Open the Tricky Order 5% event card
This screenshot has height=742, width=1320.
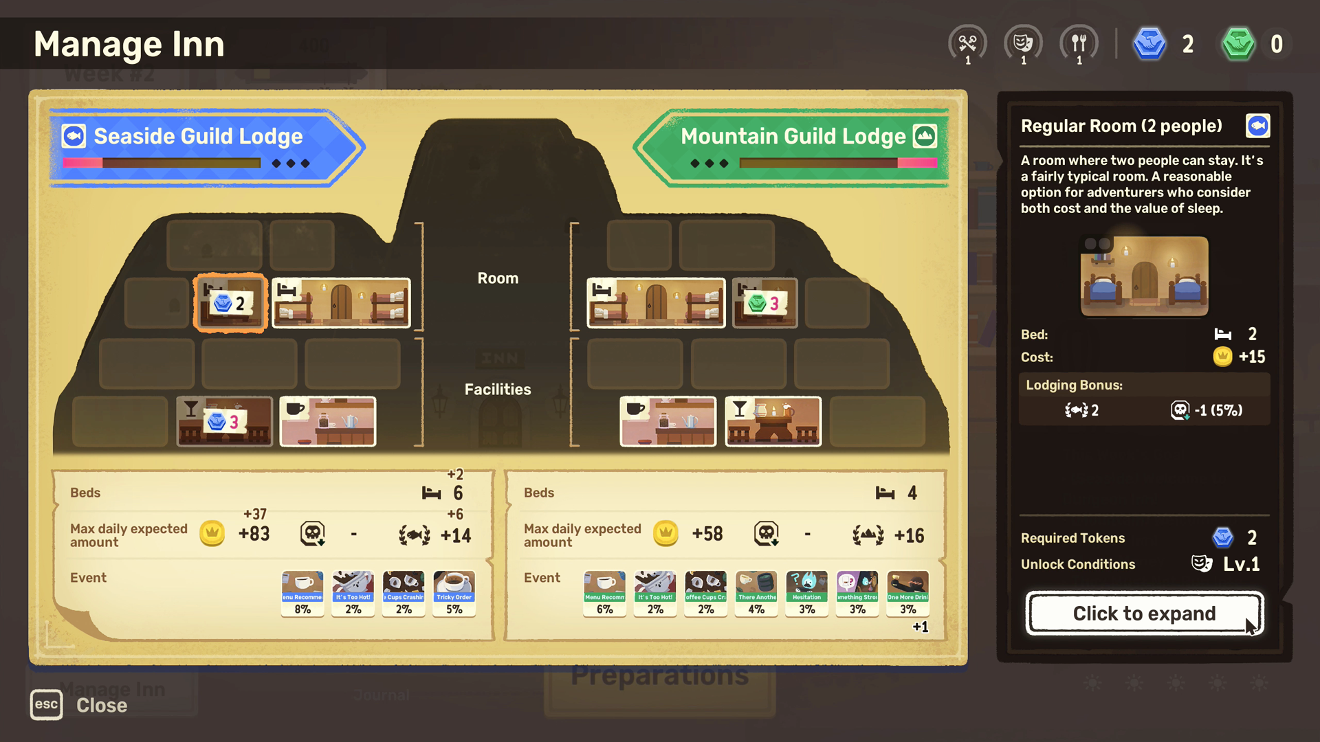454,593
